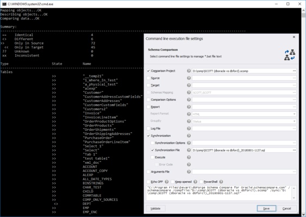Enable the Source checkbox
The image size is (306, 217).
click(148, 78)
